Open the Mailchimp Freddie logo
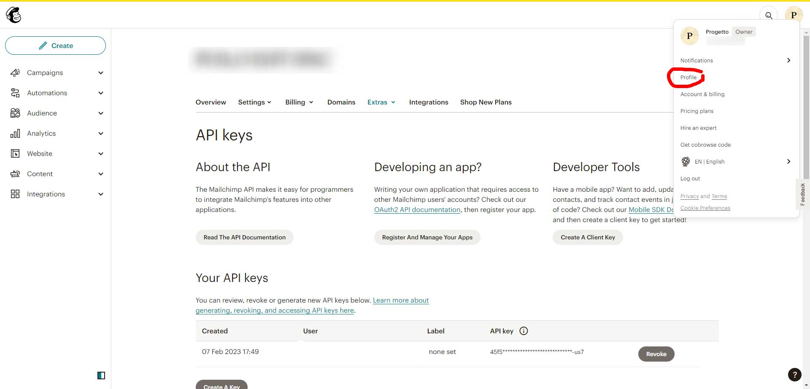 [13, 15]
